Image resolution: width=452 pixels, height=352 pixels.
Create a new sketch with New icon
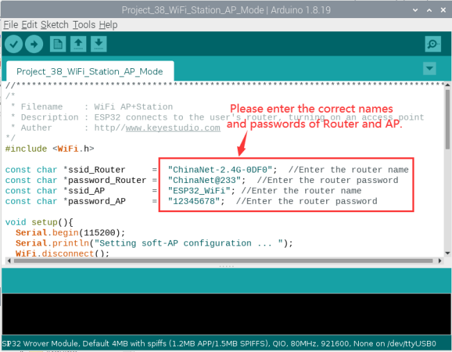click(x=58, y=44)
